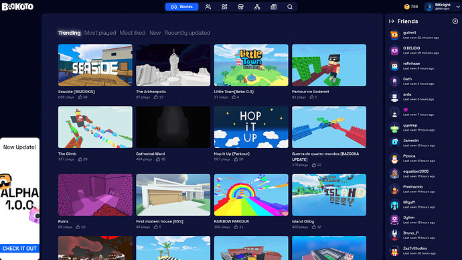The image size is (462, 260).
Task: Open the Guerra de quatro mundos thumbnail
Action: point(329,127)
